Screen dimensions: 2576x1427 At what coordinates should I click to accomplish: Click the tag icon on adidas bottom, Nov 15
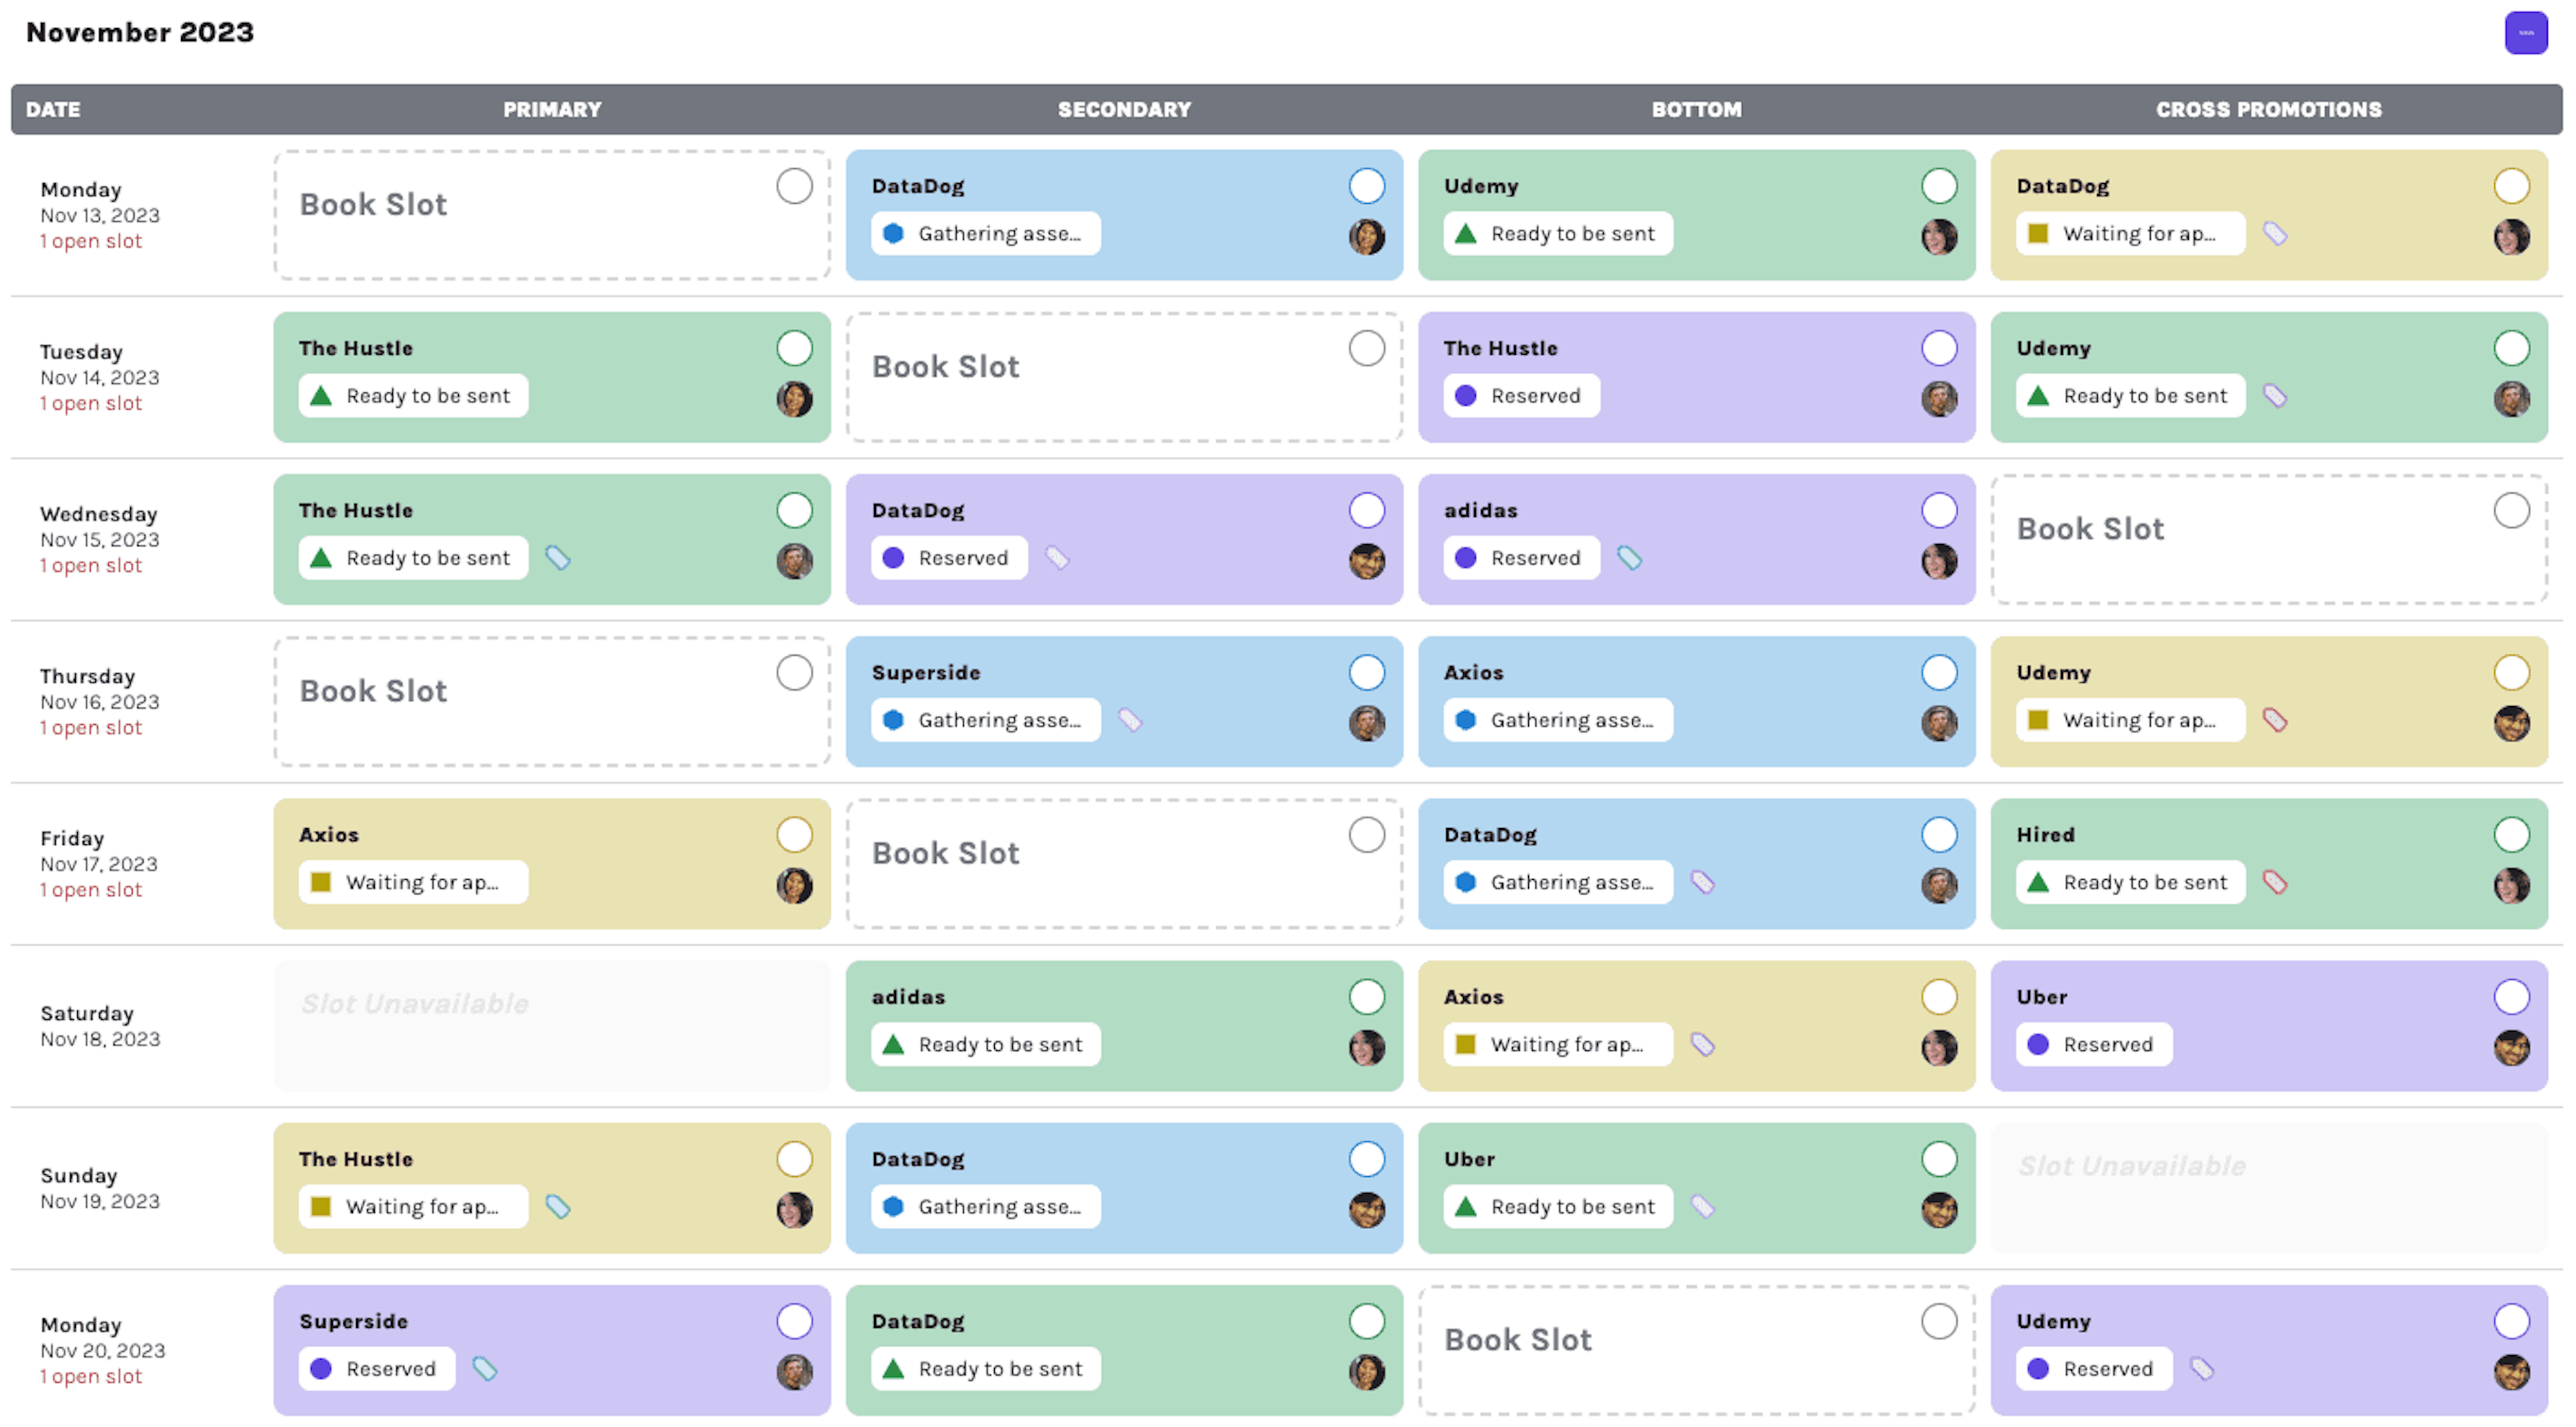click(x=1629, y=558)
